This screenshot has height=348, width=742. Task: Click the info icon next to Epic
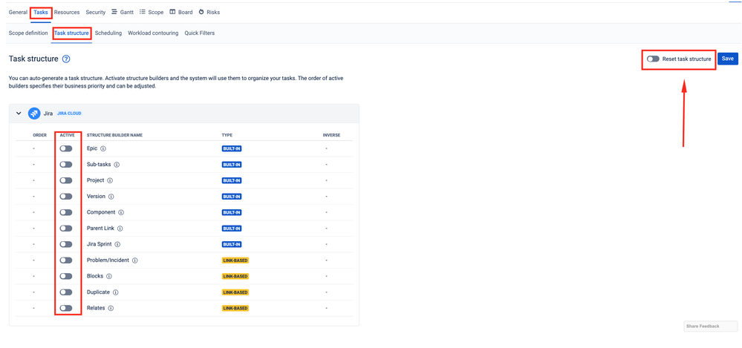[x=104, y=148]
